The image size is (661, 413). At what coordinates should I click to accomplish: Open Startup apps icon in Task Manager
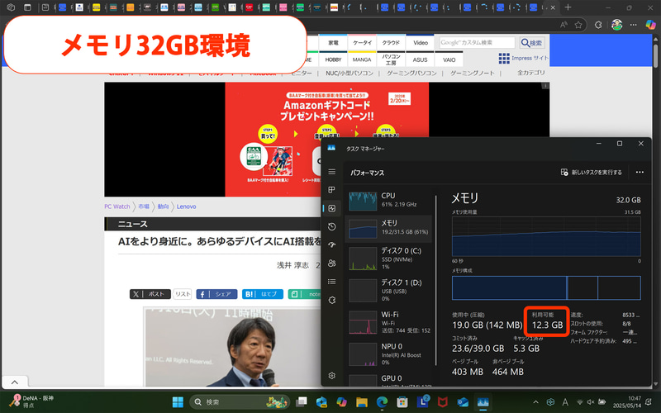(x=332, y=244)
